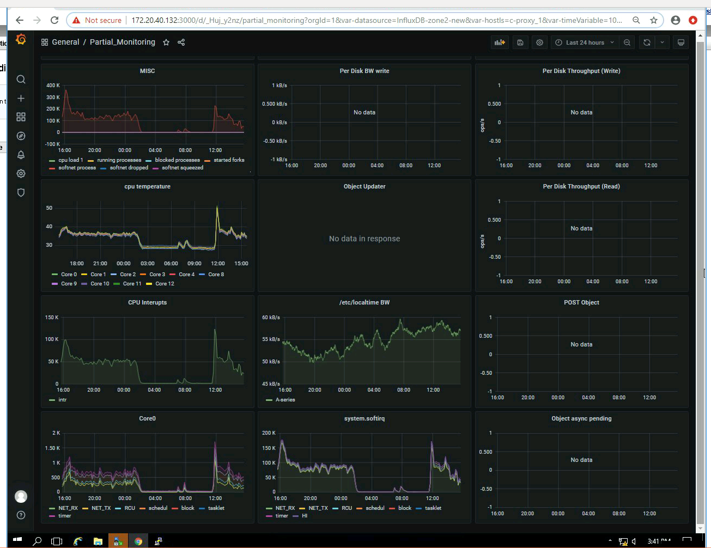
Task: Open the 'MISC' panel title menu
Action: (147, 71)
